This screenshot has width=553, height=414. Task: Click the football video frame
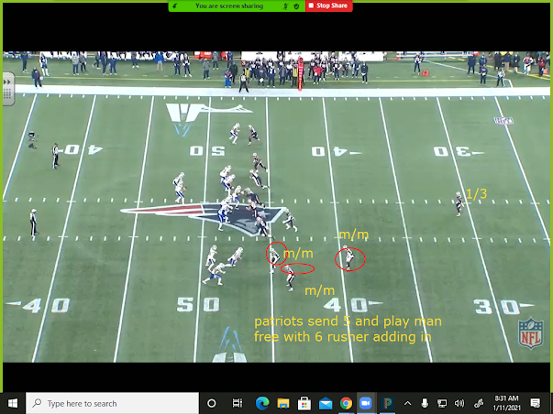coord(277,207)
